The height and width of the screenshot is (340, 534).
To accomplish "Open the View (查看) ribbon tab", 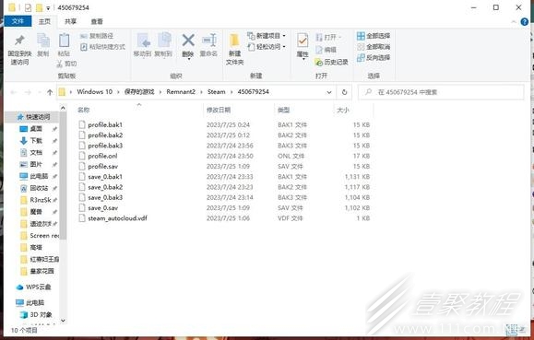I will click(97, 21).
